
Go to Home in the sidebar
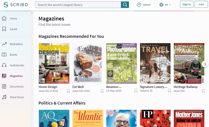point(13,19)
